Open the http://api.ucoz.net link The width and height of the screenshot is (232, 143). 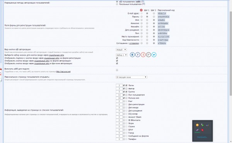(63, 71)
